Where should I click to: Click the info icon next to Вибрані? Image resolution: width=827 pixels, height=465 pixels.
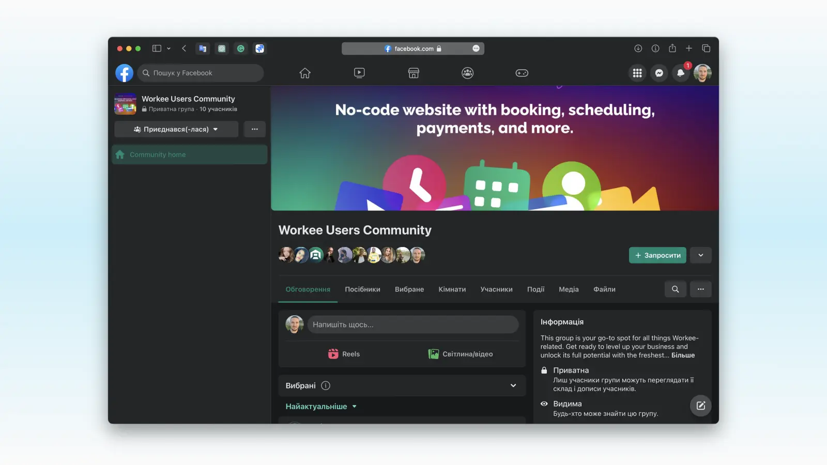click(326, 385)
